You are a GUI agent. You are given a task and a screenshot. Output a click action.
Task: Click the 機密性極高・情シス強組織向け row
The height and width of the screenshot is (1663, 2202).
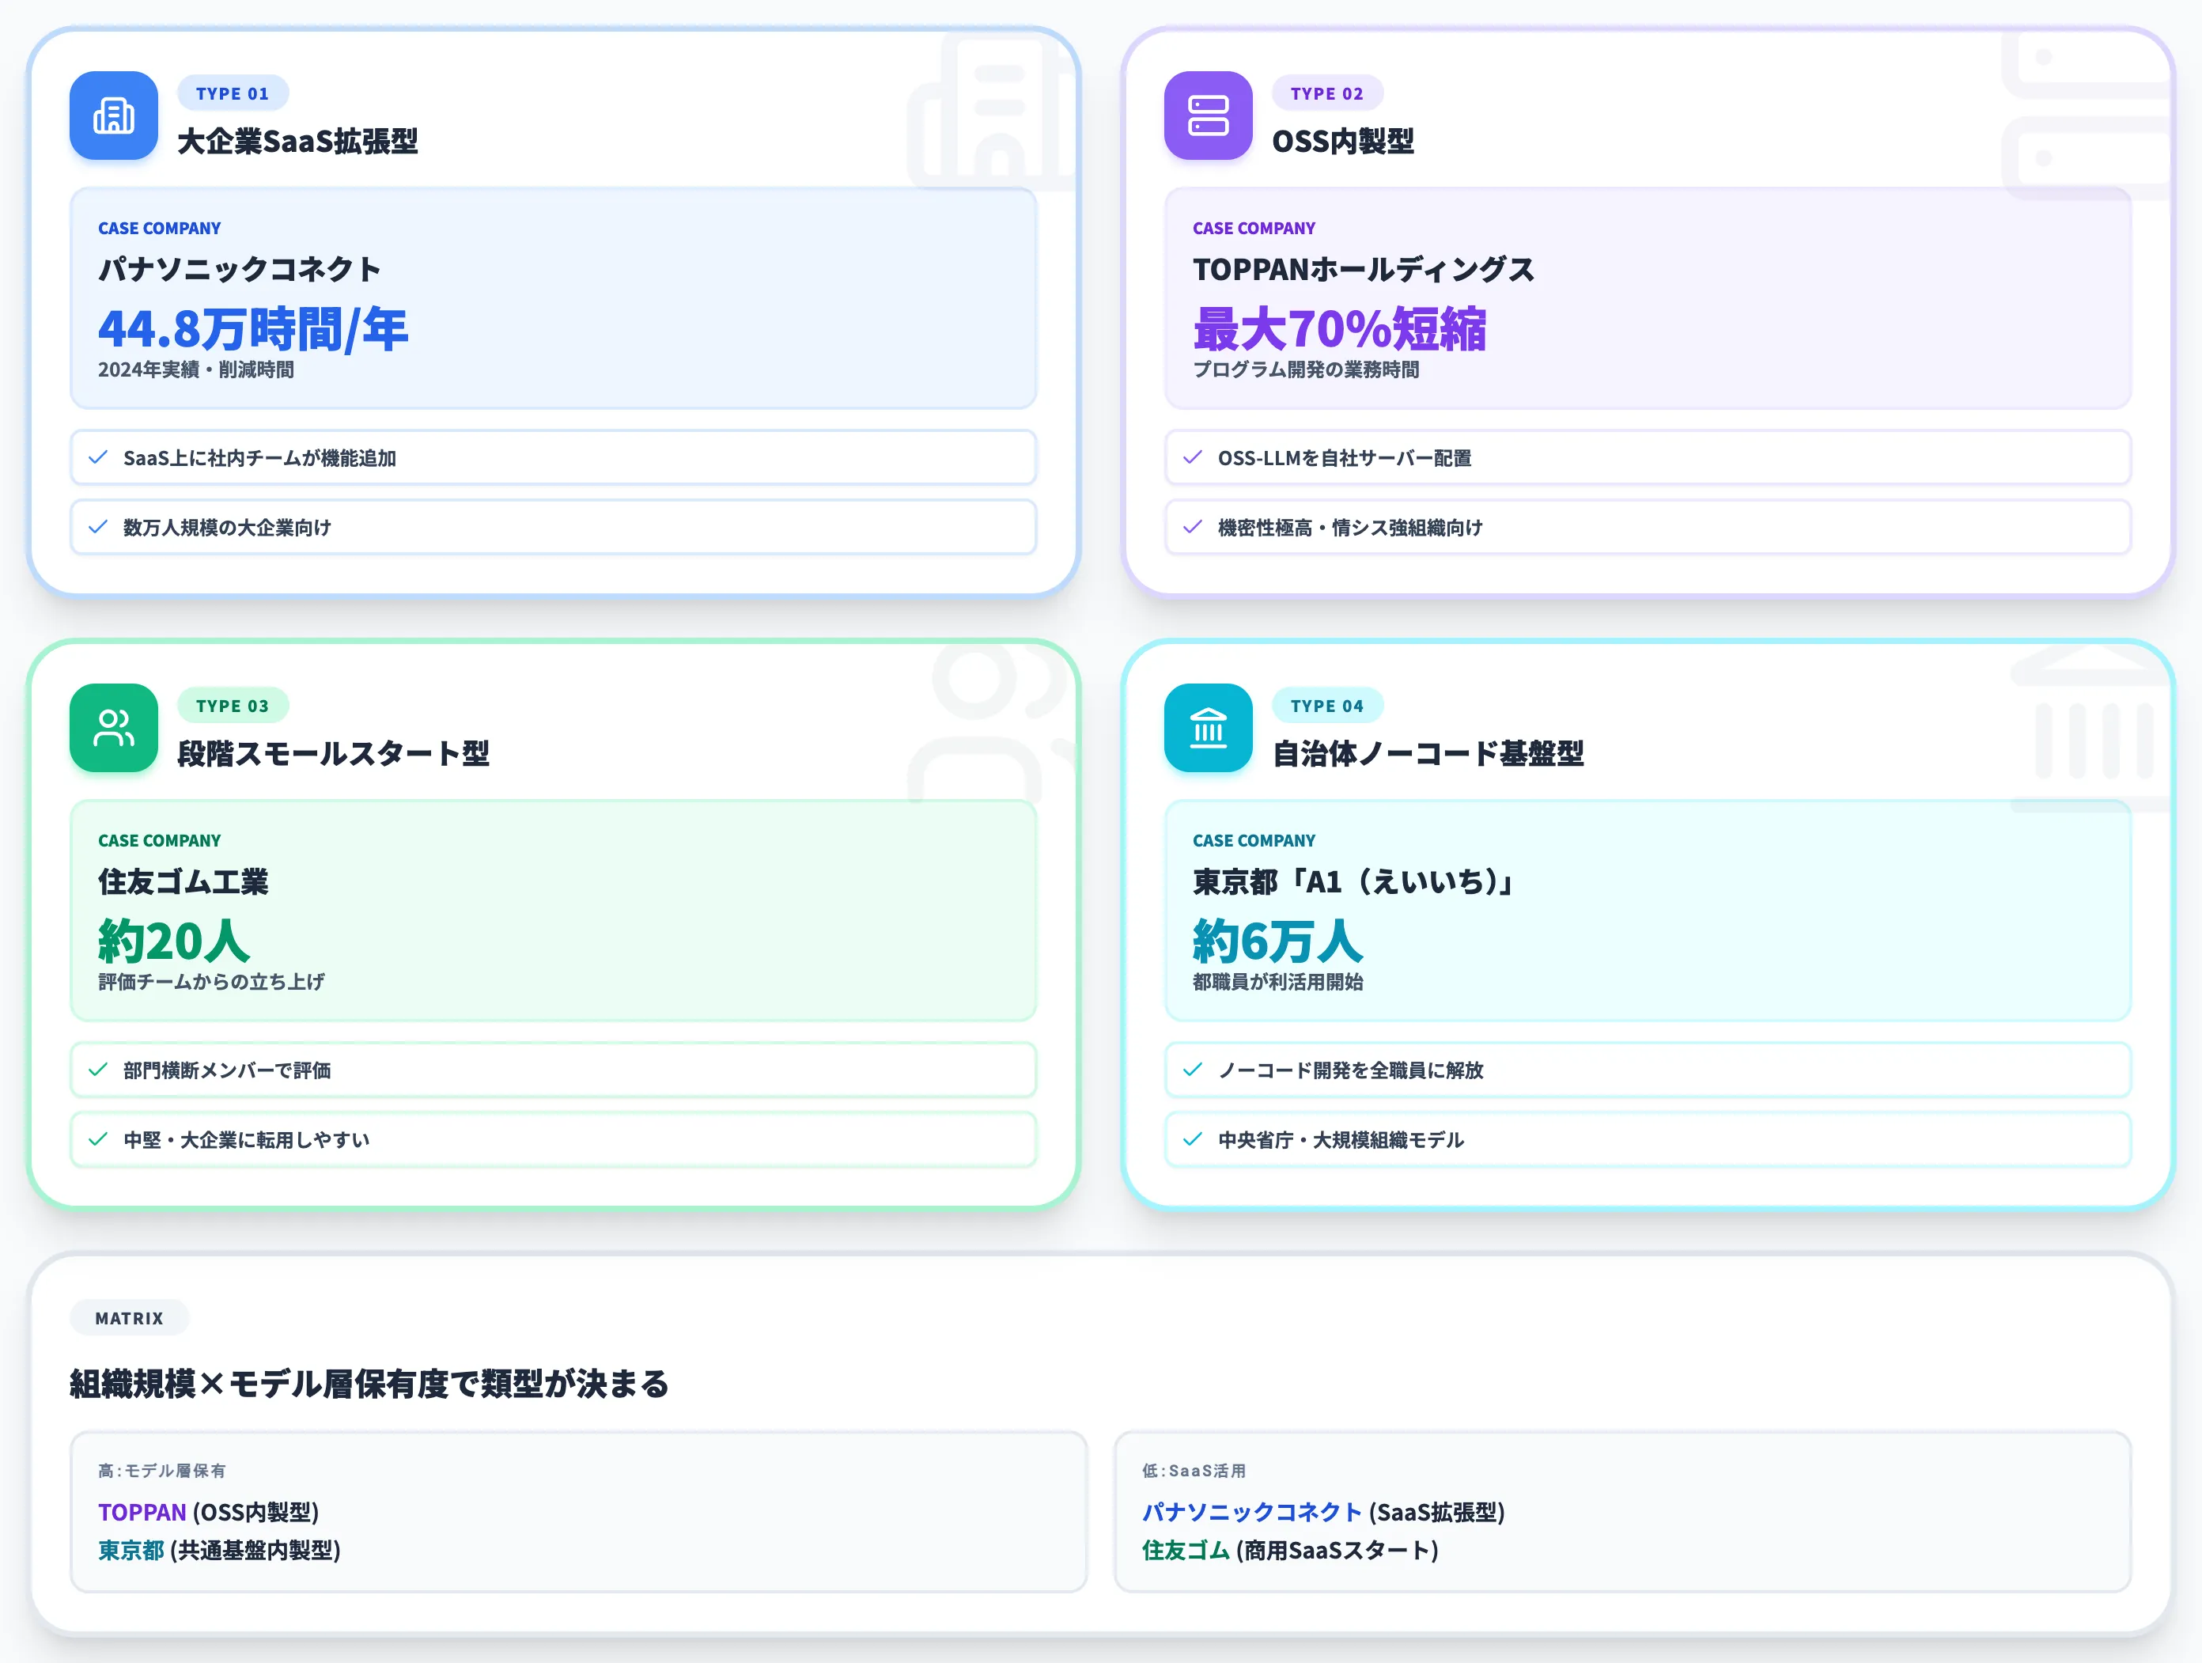coord(1648,528)
